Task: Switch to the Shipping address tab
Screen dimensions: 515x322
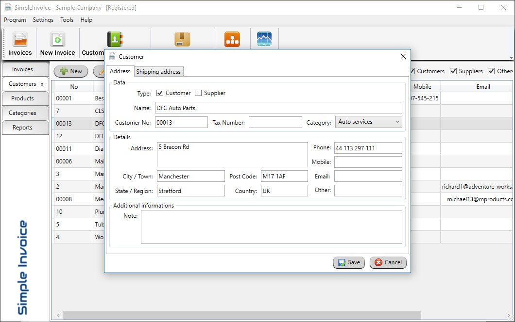Action: point(158,72)
